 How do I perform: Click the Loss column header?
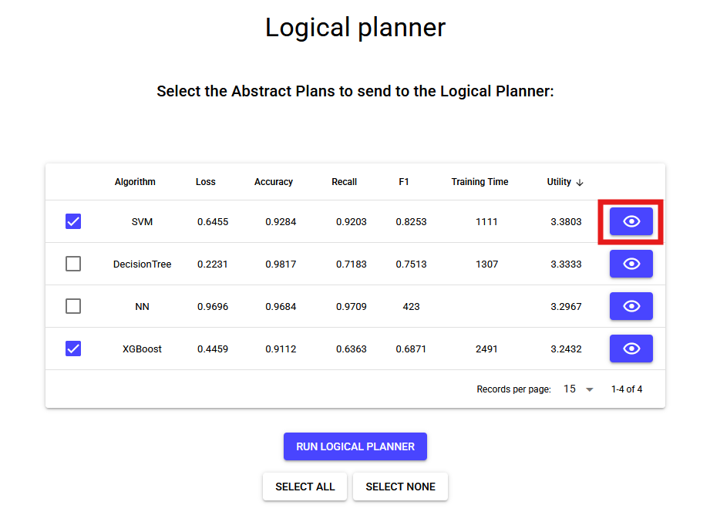205,182
